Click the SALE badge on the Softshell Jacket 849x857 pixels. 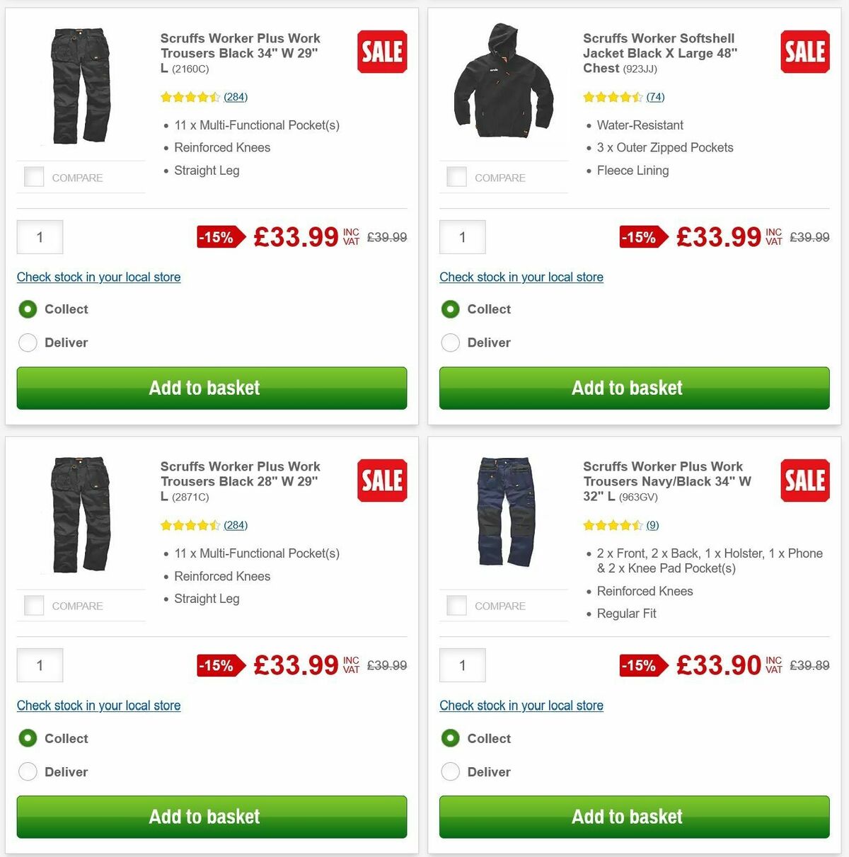pyautogui.click(x=804, y=52)
